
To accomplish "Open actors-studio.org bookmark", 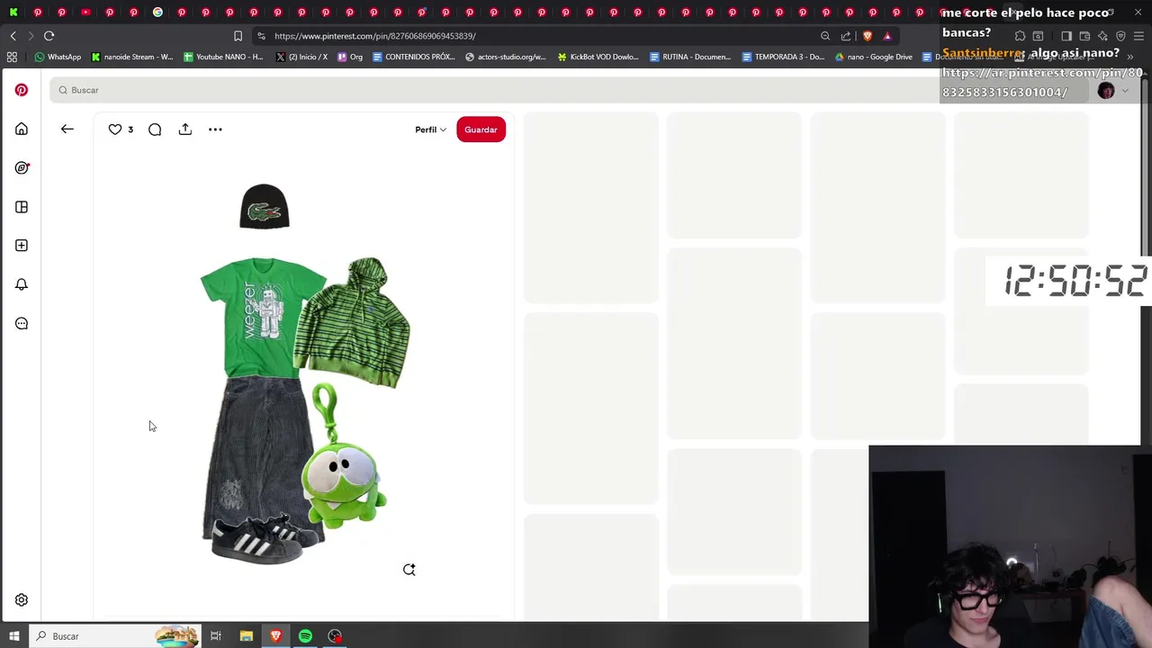I will click(506, 57).
